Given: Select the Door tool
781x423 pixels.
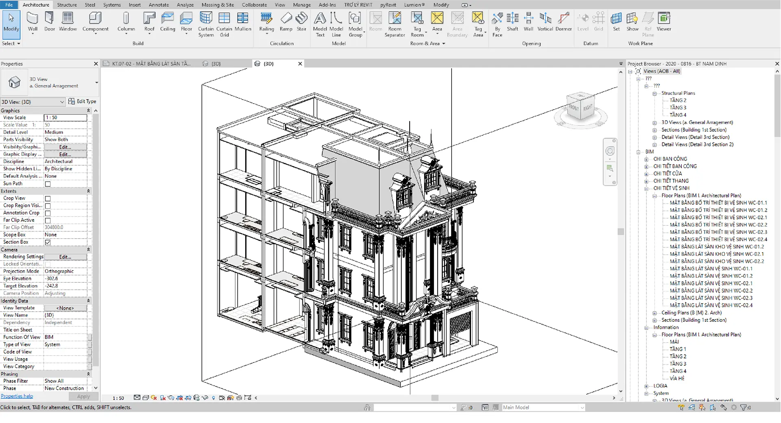Looking at the screenshot, I should click(x=50, y=22).
